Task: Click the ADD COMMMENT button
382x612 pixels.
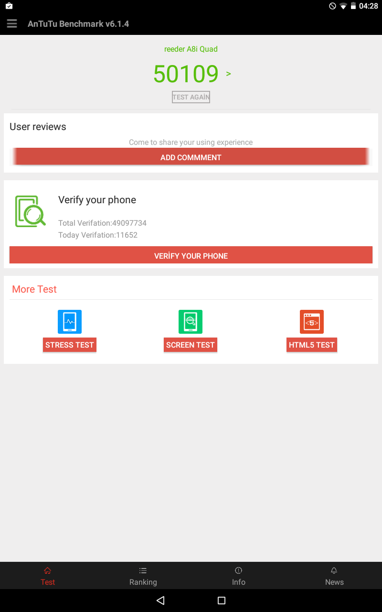Action: [191, 157]
